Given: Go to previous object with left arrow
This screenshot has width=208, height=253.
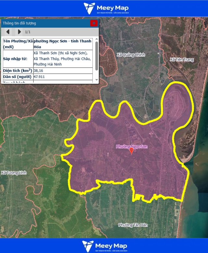Looking at the screenshot, I should 8,32.
